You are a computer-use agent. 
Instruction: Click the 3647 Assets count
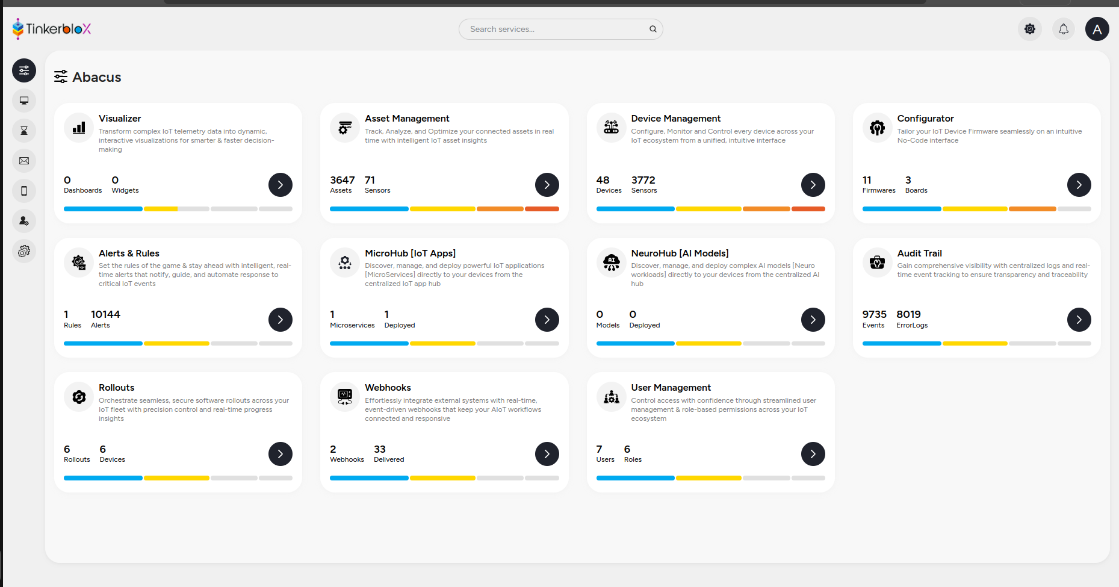(343, 184)
